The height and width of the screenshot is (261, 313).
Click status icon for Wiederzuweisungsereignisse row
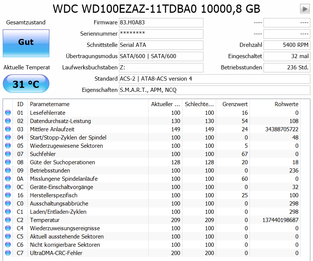pyautogui.click(x=8, y=228)
